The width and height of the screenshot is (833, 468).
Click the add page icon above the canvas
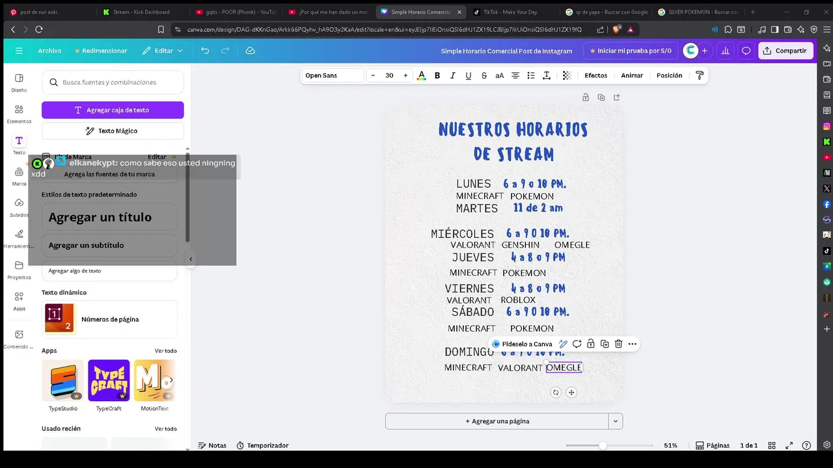[x=617, y=97]
